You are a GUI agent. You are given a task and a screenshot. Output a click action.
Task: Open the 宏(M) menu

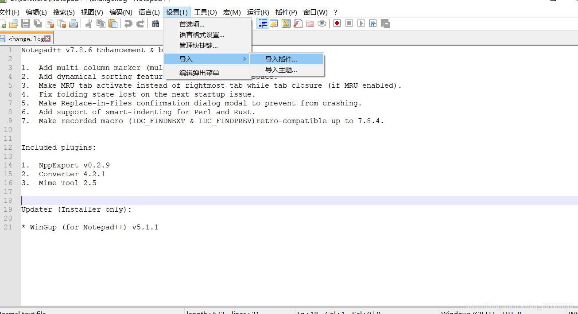point(232,12)
